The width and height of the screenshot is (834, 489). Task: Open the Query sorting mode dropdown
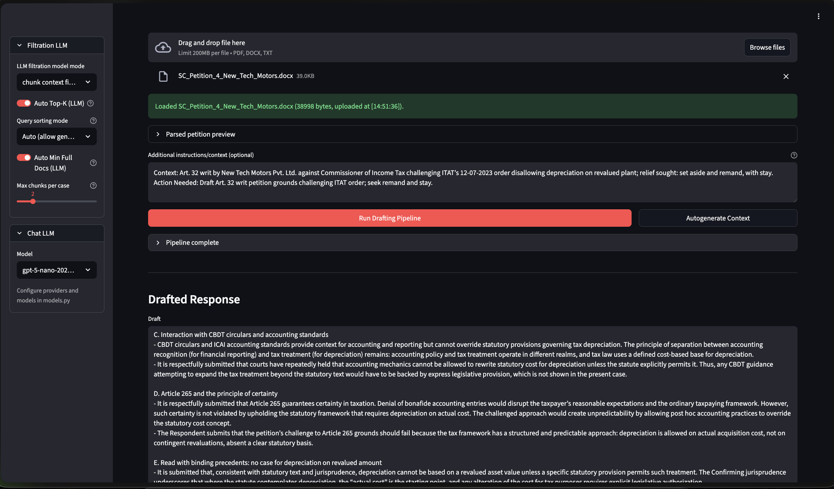coord(57,136)
